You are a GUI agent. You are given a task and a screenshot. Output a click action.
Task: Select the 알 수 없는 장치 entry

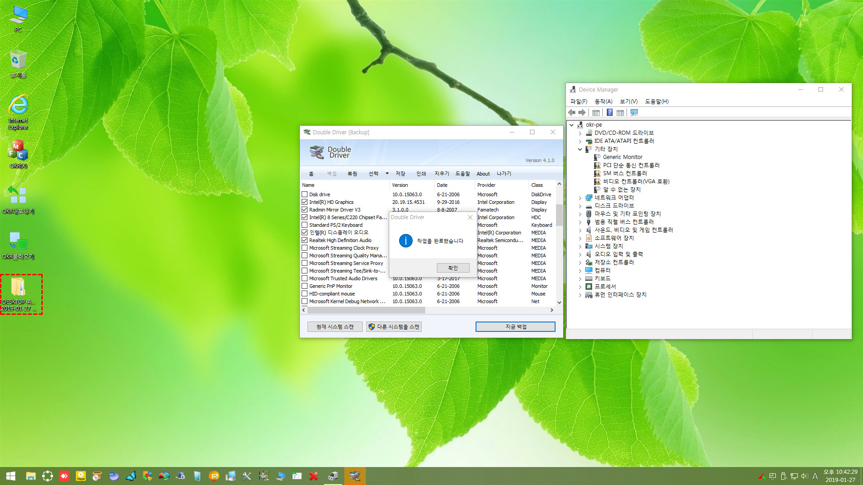pyautogui.click(x=622, y=190)
